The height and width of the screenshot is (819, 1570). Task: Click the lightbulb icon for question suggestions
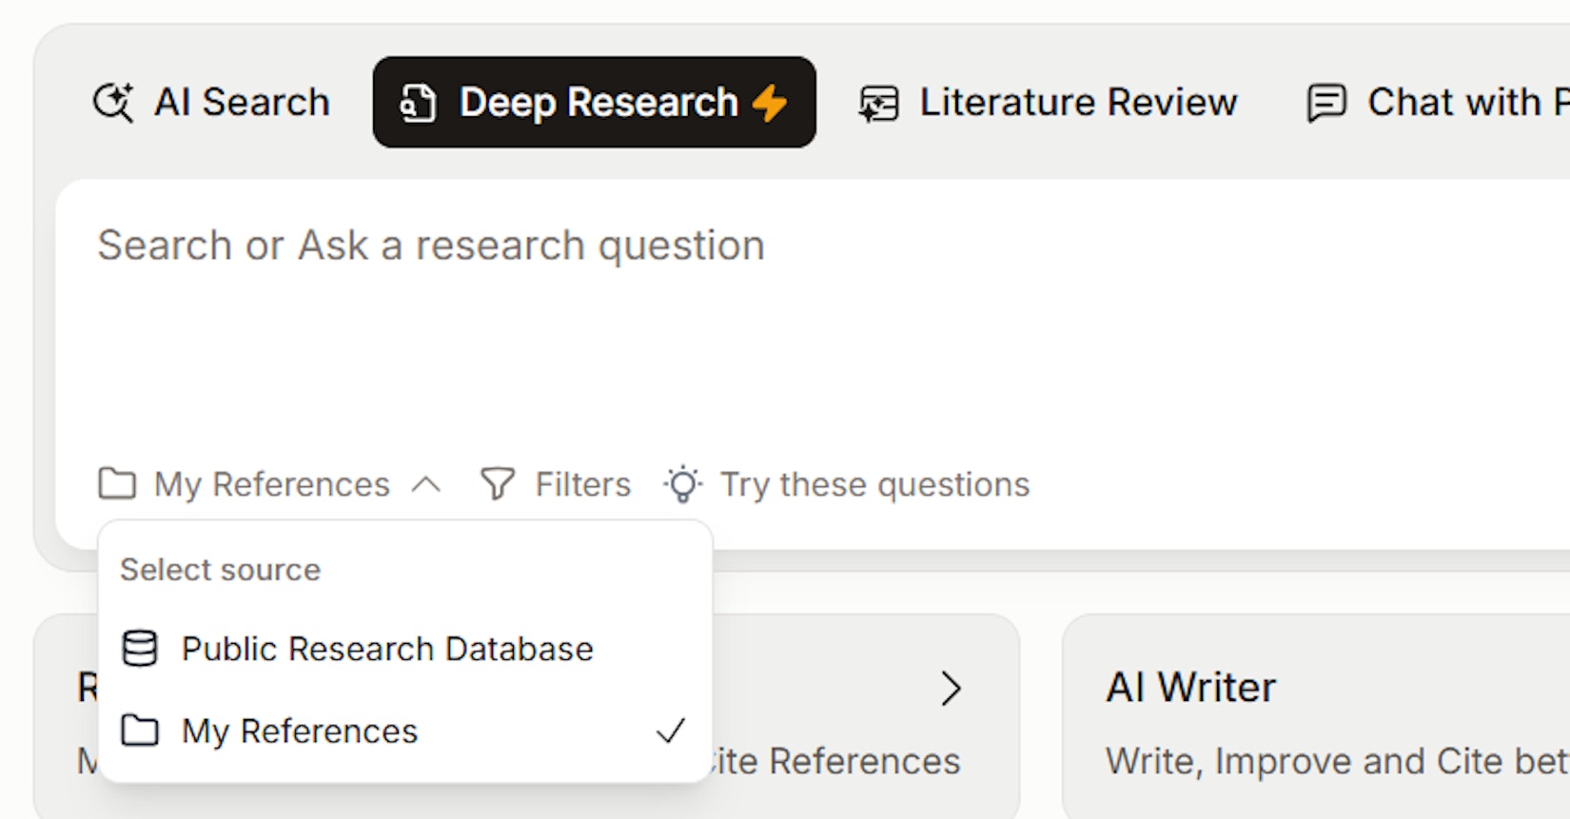click(x=683, y=484)
